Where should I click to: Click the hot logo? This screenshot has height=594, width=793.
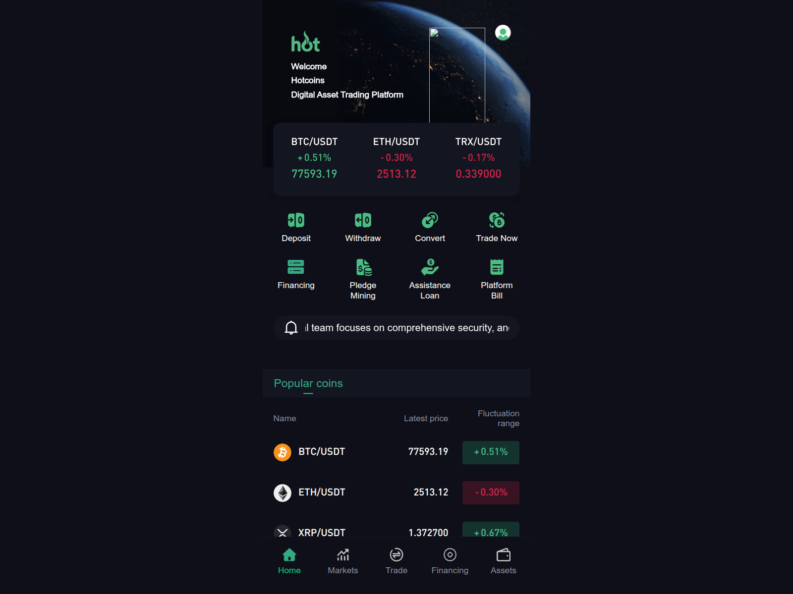coord(305,42)
